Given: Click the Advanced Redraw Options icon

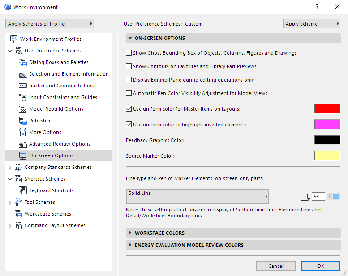Looking at the screenshot, I should click(23, 144).
